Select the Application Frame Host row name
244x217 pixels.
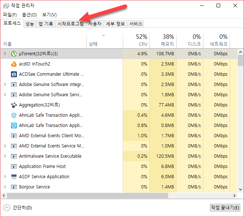(x=42, y=167)
